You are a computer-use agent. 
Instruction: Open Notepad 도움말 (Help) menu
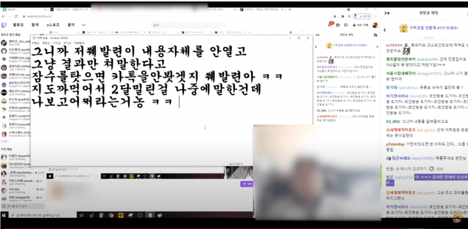click(x=79, y=43)
